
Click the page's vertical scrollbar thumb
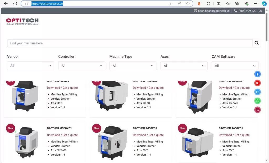[x=266, y=27]
